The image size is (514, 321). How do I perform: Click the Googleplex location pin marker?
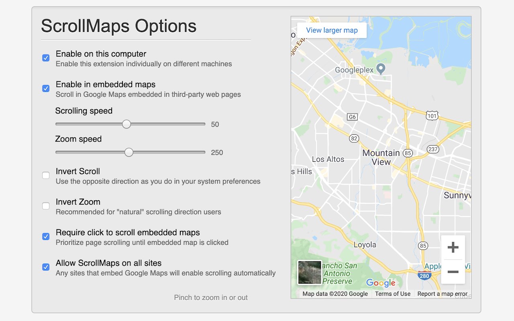click(381, 69)
